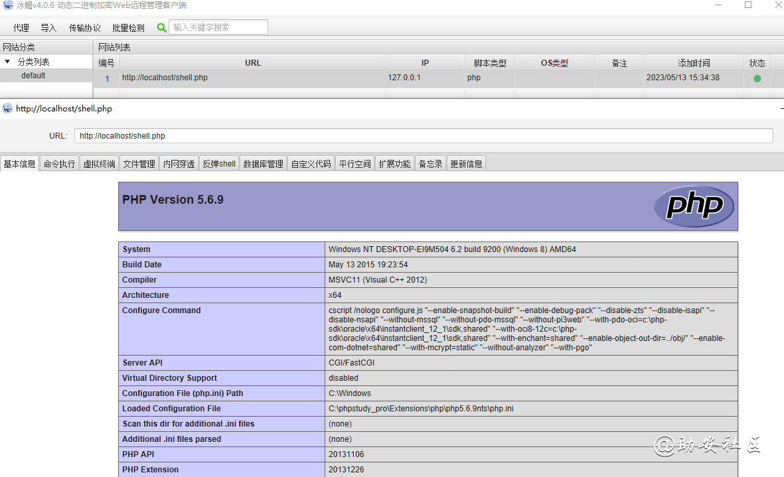
Task: Open the 数据库管理 tab
Action: click(263, 164)
